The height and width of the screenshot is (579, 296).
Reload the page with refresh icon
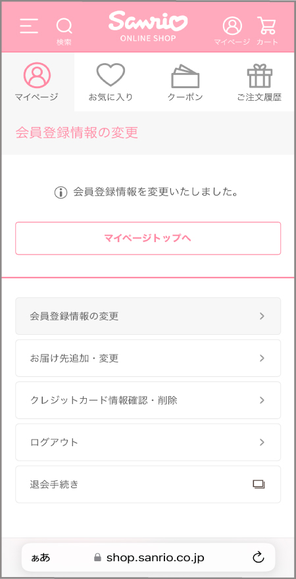click(x=259, y=557)
